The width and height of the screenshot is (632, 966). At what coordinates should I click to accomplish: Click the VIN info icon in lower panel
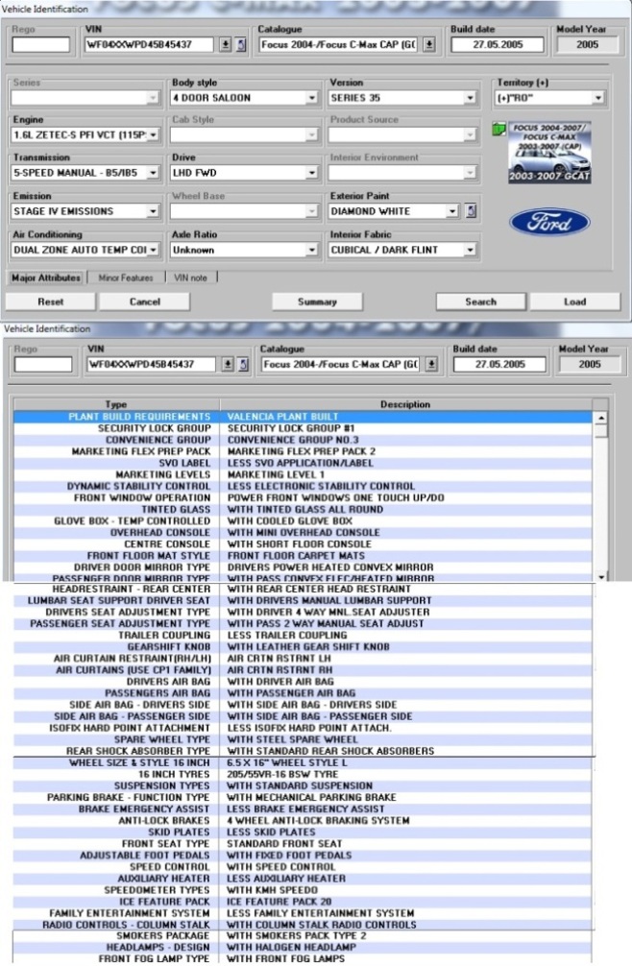(241, 365)
